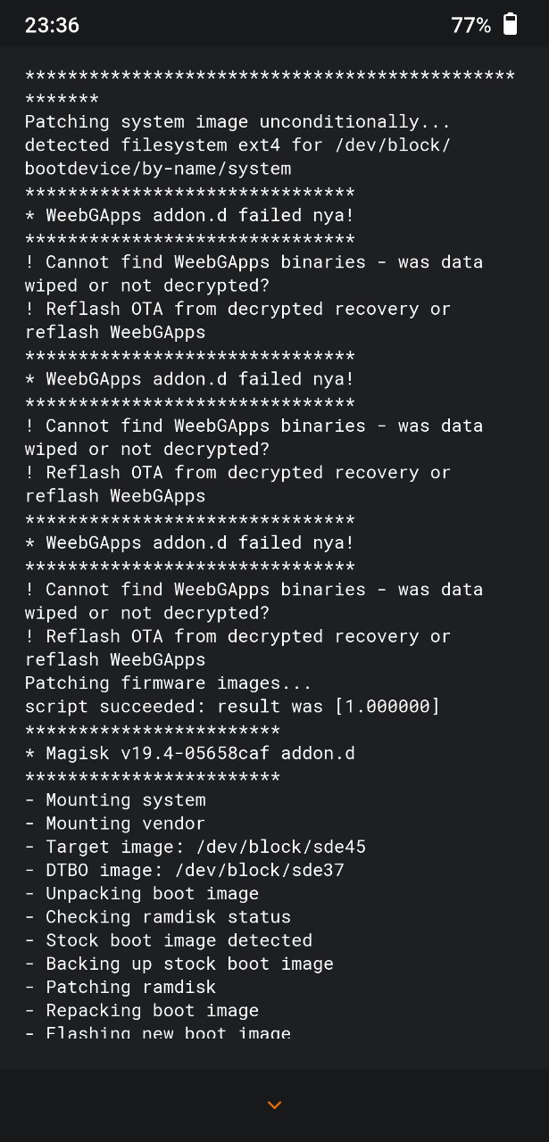Tap the orange down chevron at the bottom

coord(275,1105)
